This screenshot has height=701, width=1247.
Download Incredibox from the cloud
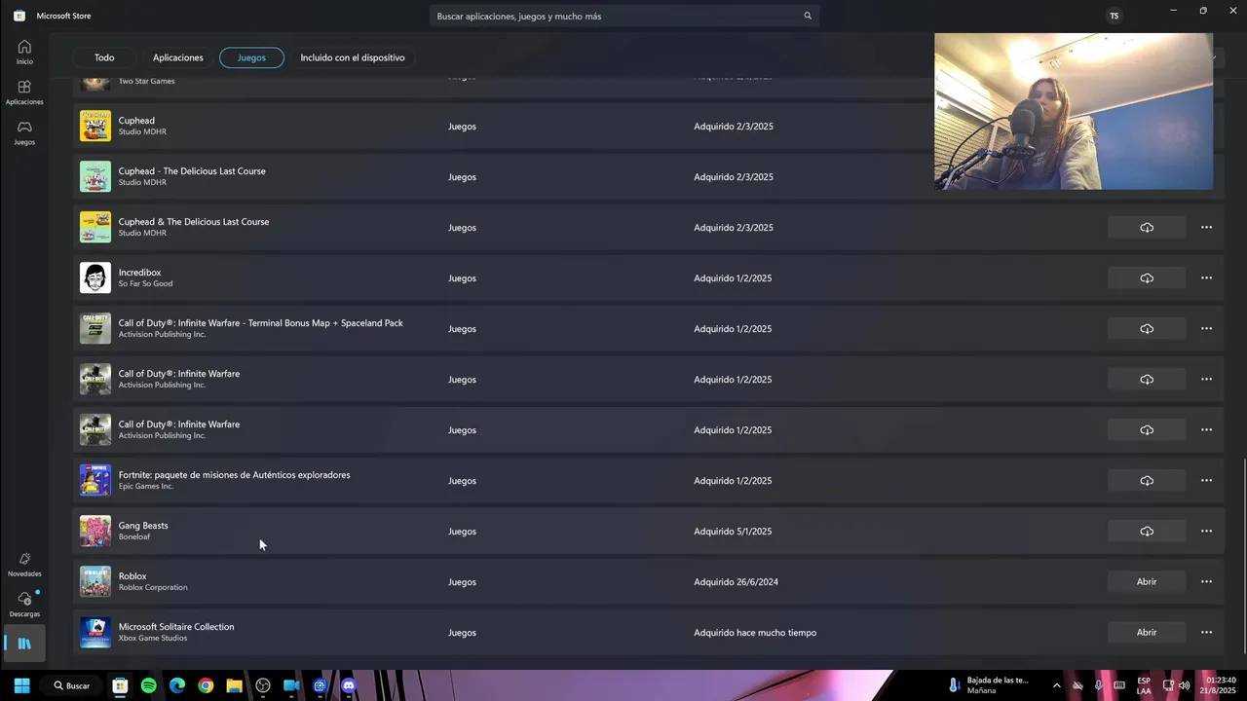pyautogui.click(x=1147, y=278)
